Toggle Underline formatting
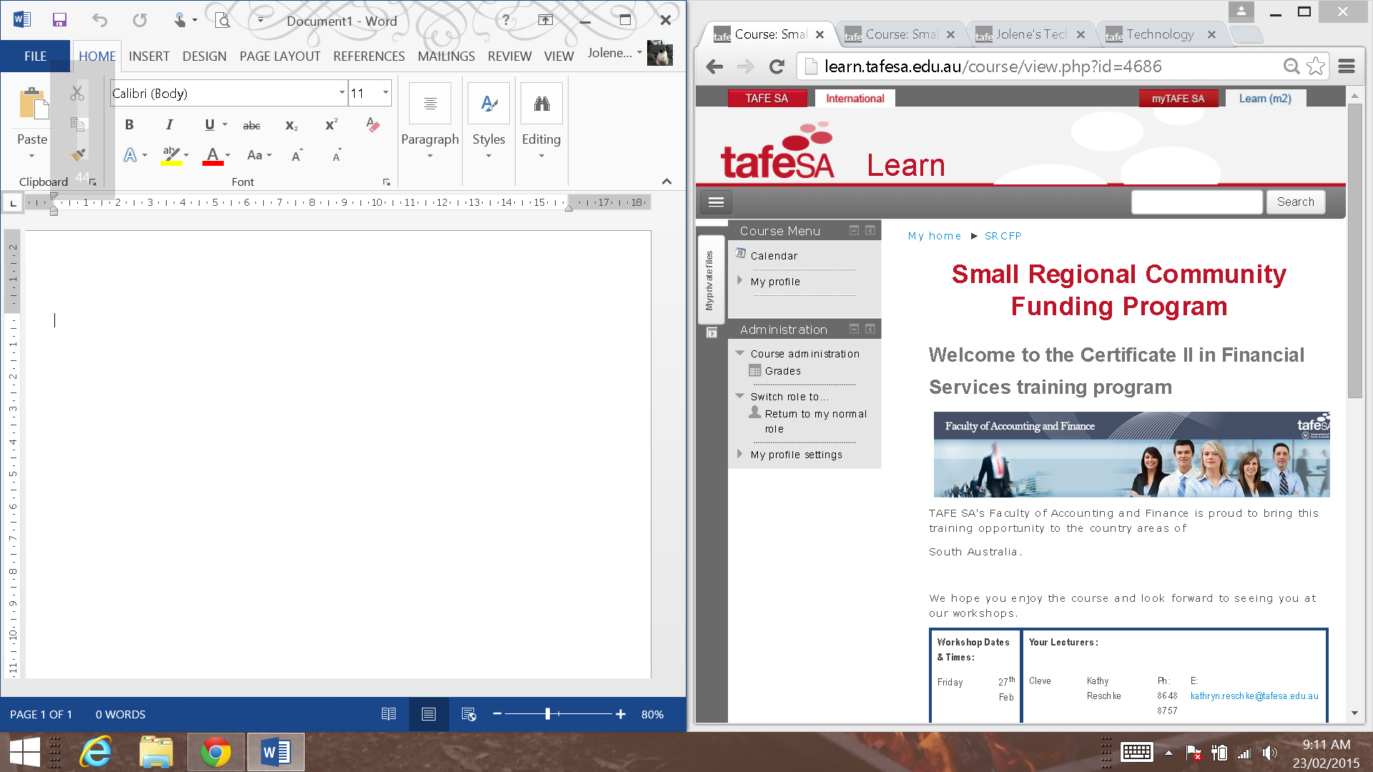1373x772 pixels. (x=210, y=124)
